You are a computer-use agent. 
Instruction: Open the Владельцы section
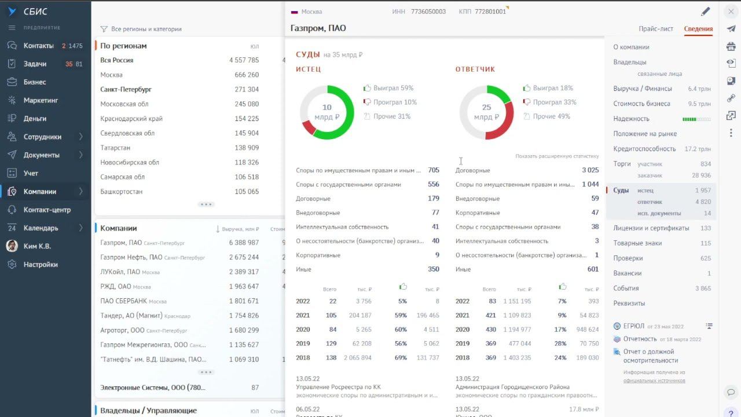630,62
